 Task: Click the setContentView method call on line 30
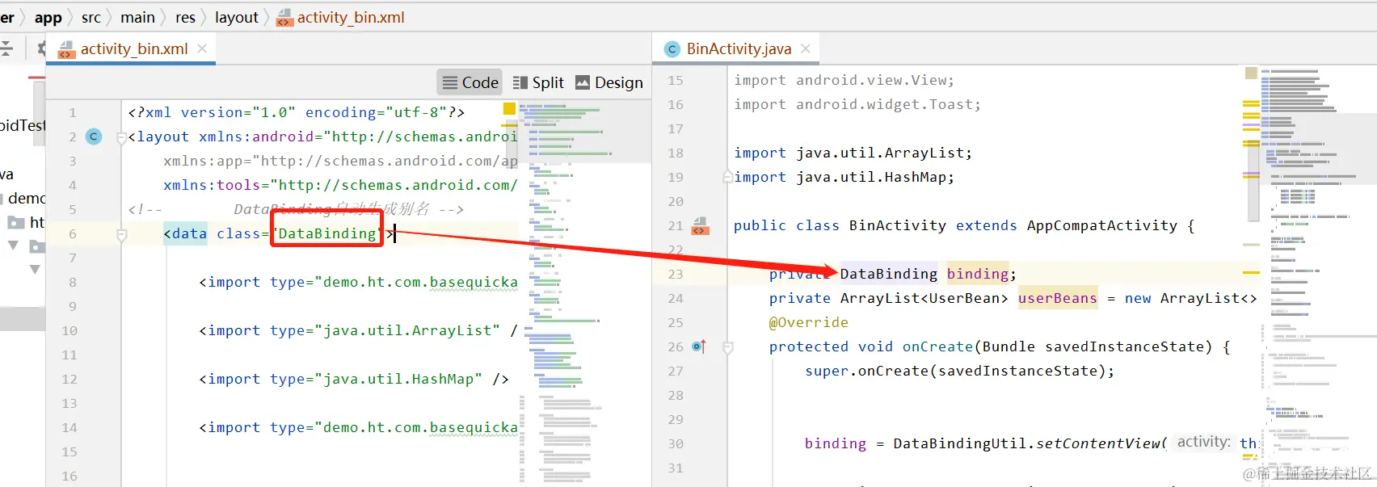pos(1097,443)
